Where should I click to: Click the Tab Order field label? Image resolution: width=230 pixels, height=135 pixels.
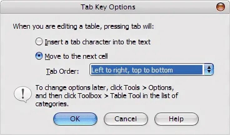62,72
